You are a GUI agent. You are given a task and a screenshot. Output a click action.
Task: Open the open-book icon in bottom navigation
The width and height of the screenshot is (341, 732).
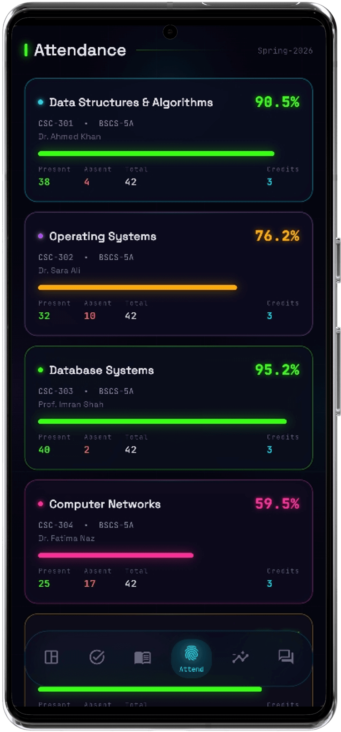pyautogui.click(x=142, y=658)
